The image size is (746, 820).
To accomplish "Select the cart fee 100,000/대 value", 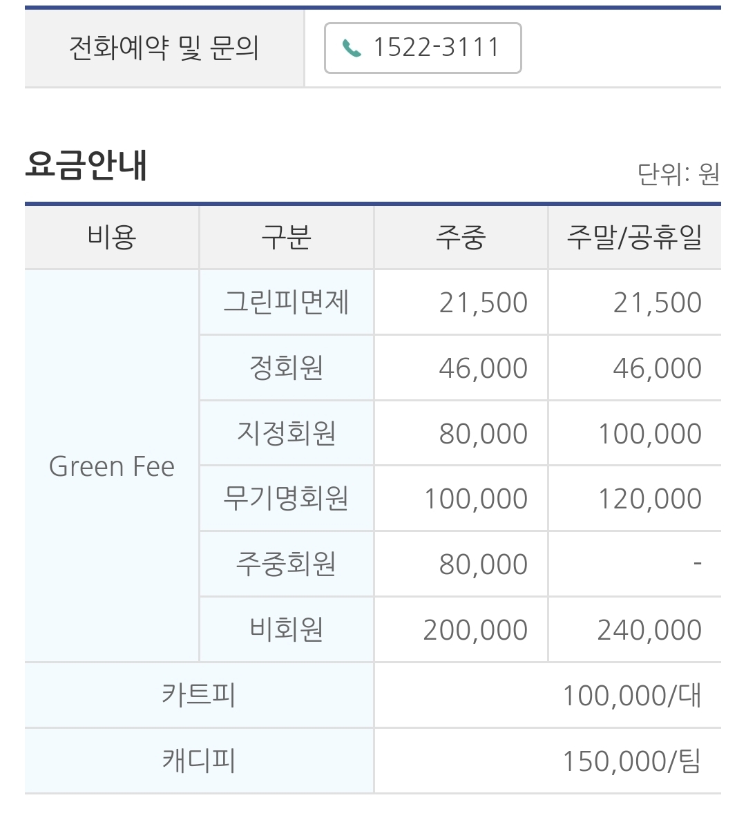I will pos(631,696).
